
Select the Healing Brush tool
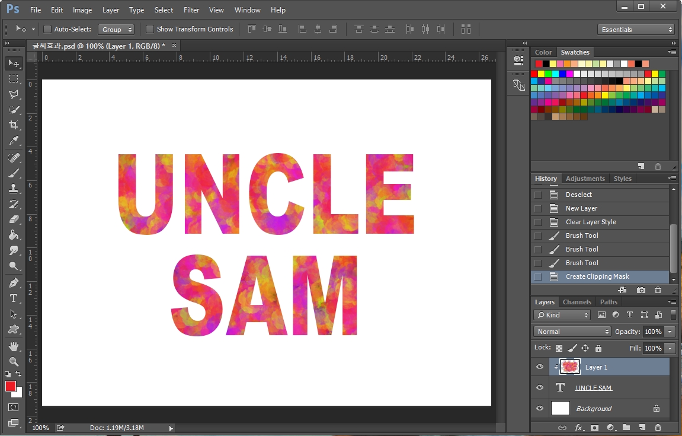click(14, 157)
